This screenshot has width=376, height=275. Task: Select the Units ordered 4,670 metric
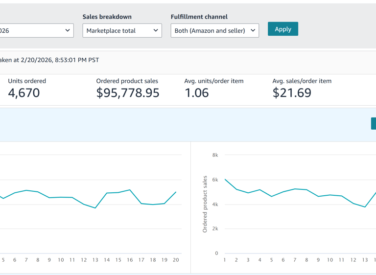coord(24,92)
